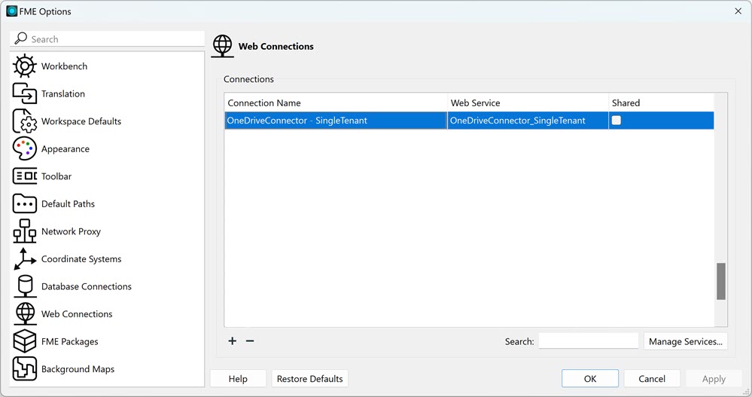The width and height of the screenshot is (752, 397).
Task: Open the Database Connections cylinder icon
Action: tap(25, 286)
